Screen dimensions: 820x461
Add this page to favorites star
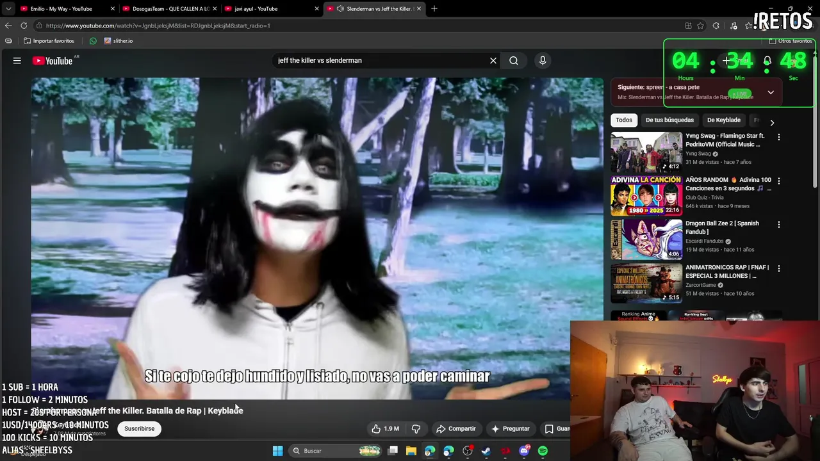(x=701, y=26)
